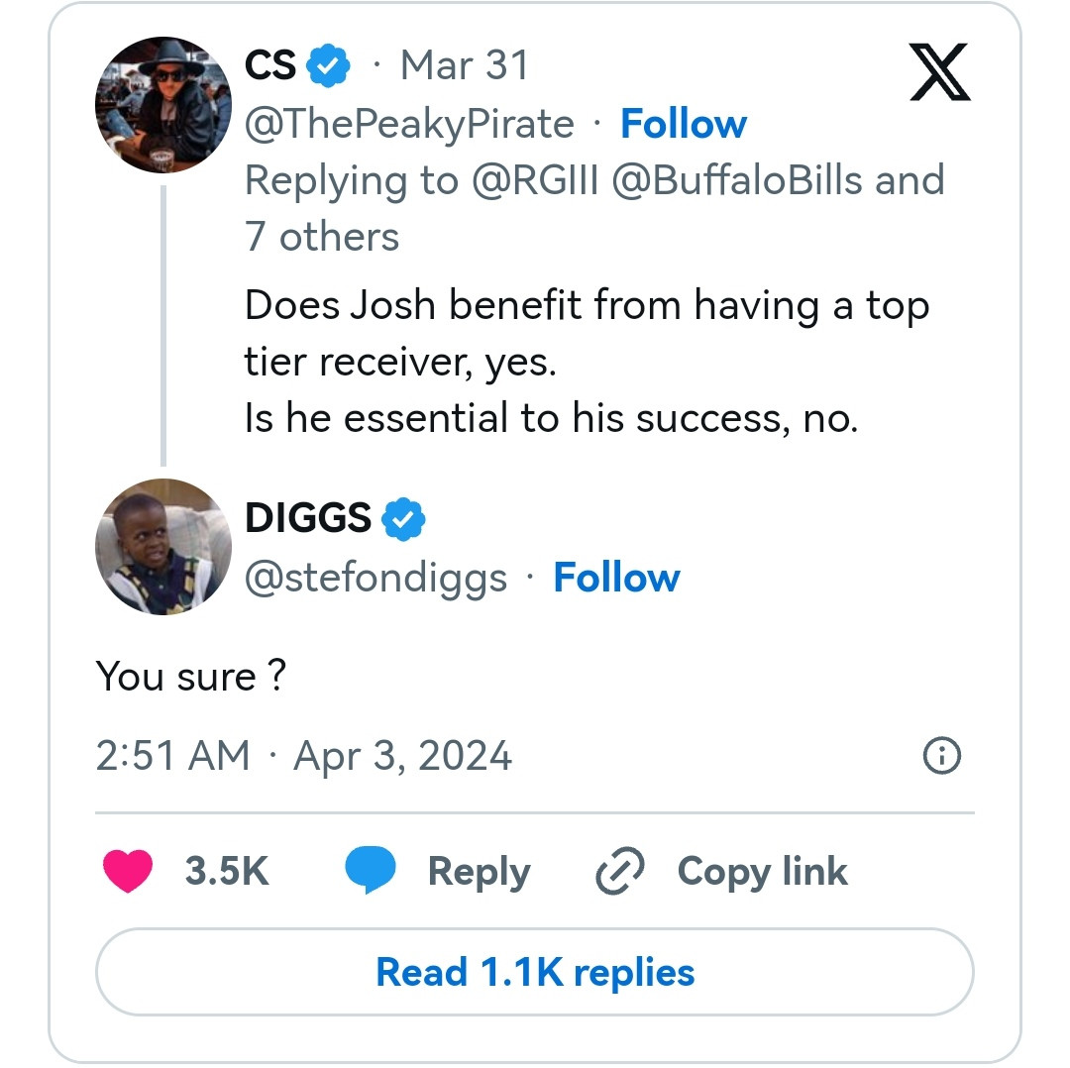Open DIGGS profile avatar
The height and width of the screenshot is (1068, 1070).
click(x=163, y=547)
